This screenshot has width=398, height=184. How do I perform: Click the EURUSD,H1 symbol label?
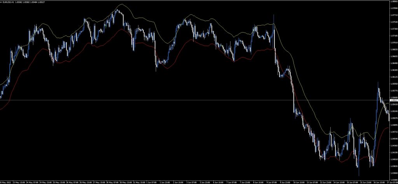(9, 2)
